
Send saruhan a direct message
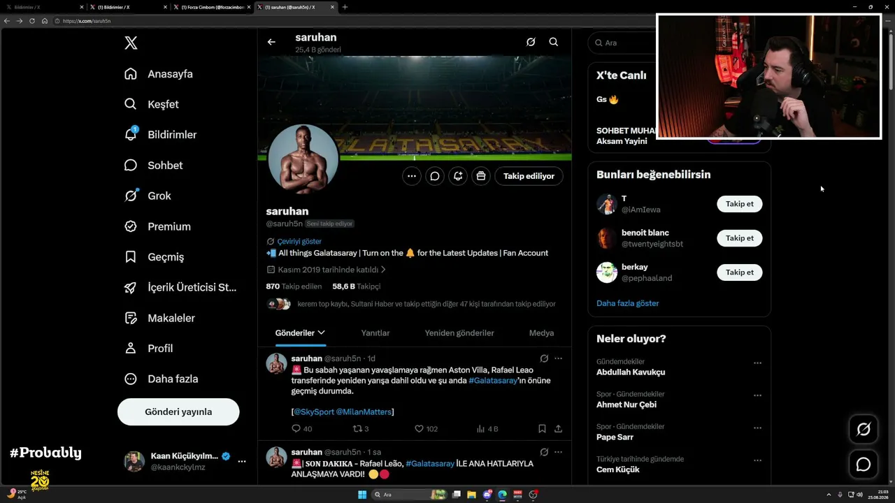[x=435, y=176]
